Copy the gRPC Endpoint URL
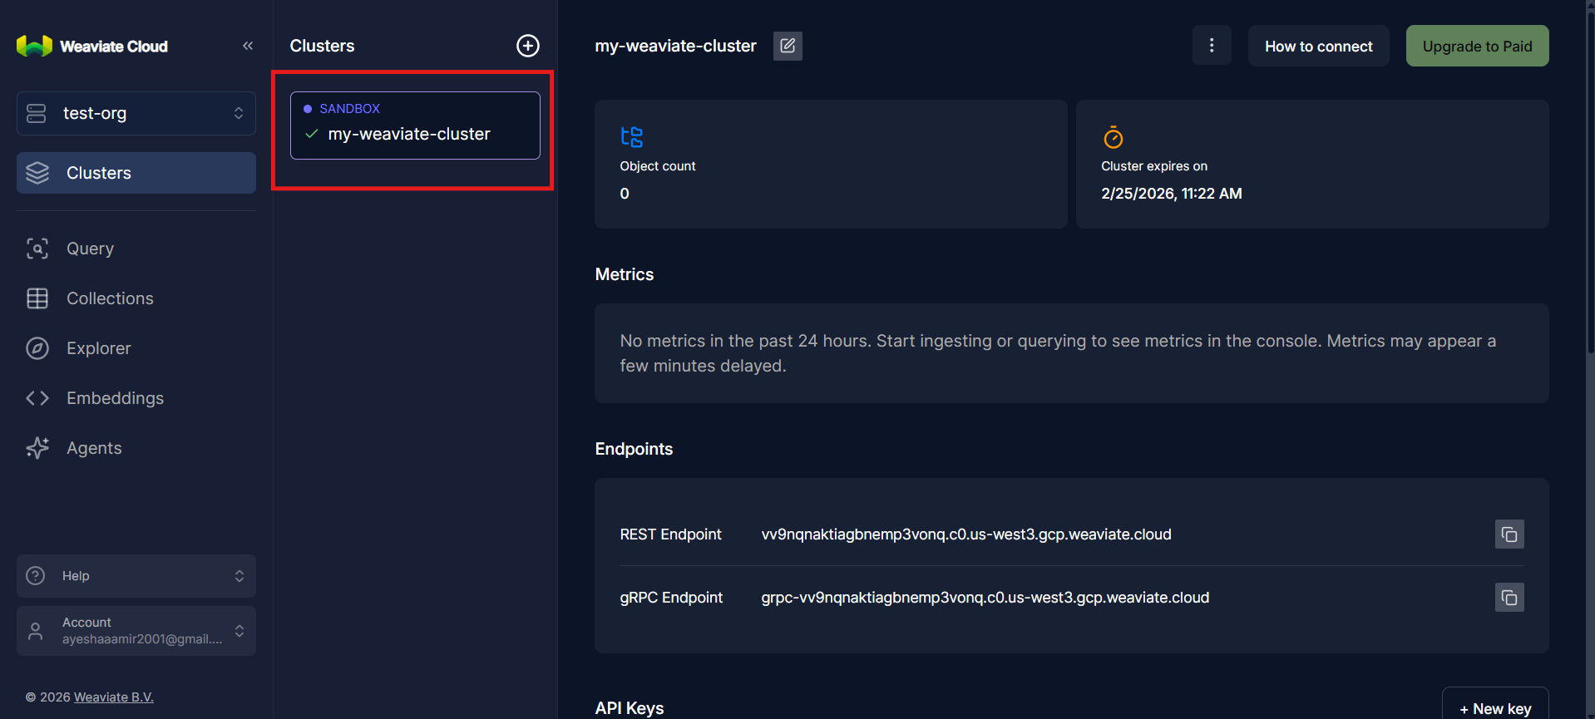Viewport: 1595px width, 719px height. [1509, 598]
